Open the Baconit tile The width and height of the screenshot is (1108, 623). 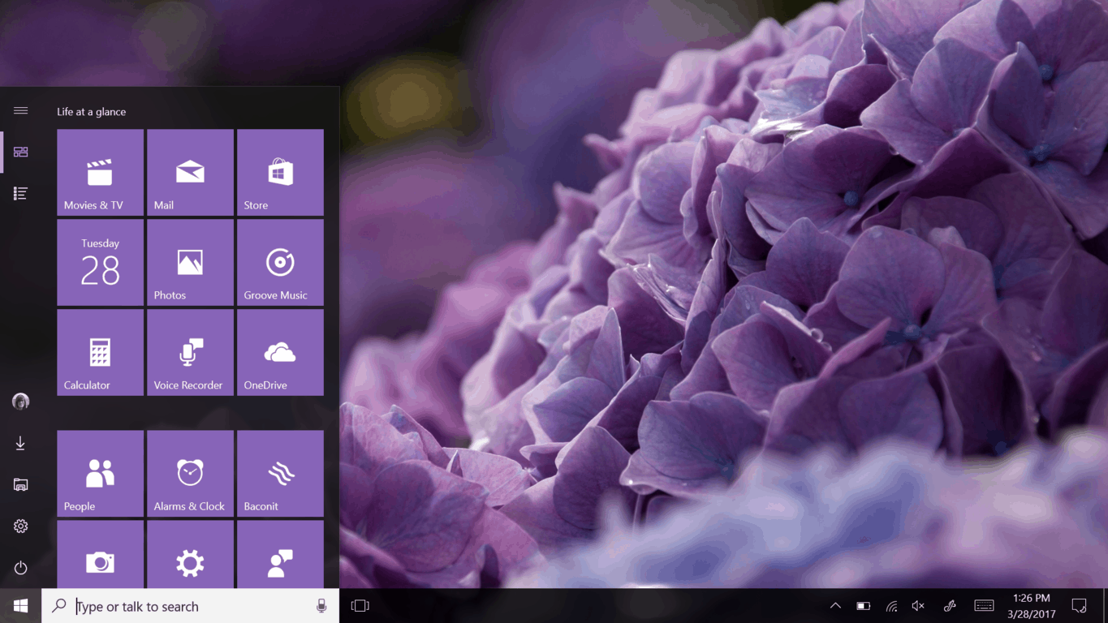point(281,473)
